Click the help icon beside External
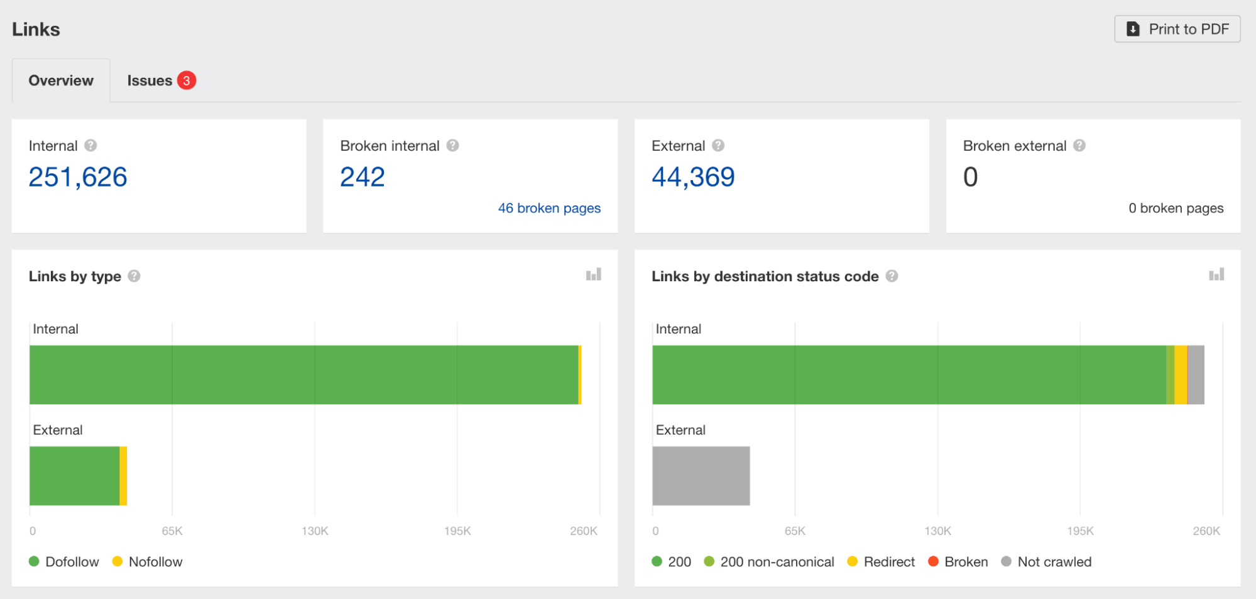This screenshot has width=1256, height=599. (x=718, y=146)
